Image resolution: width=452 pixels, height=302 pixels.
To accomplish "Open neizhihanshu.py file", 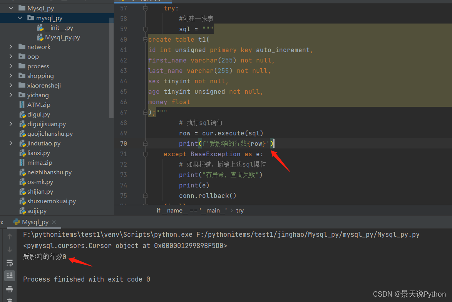I will [x=49, y=172].
